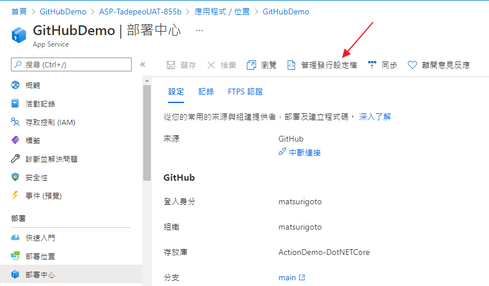This screenshot has height=286, width=489.
Task: Click the last GitHubDemo breadcrumb link
Action: (x=286, y=12)
